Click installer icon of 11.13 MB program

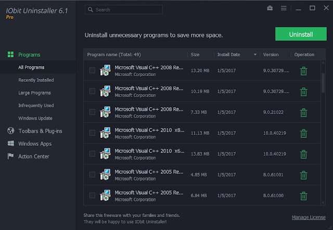[x=105, y=133]
